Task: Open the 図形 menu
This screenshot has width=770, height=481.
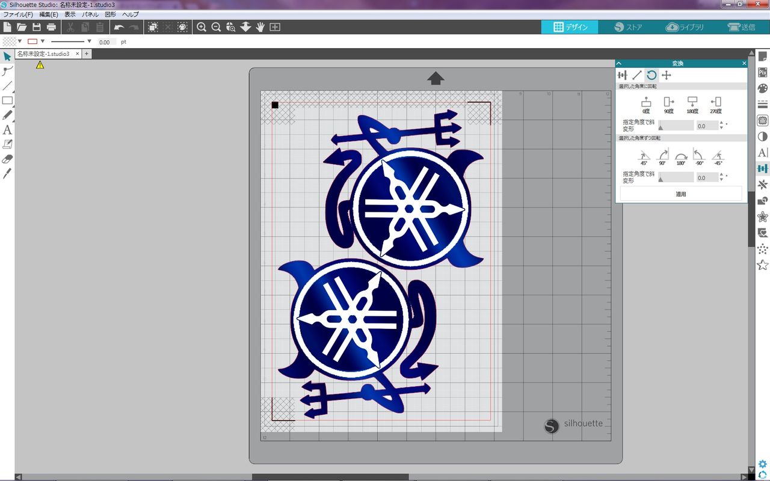Action: [111, 14]
